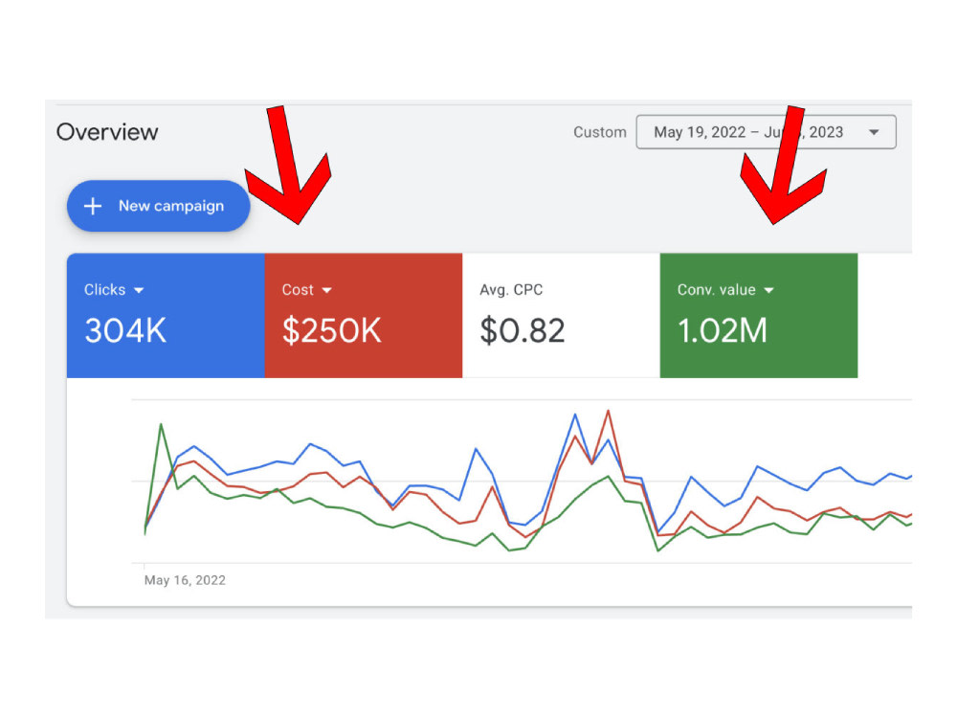The height and width of the screenshot is (718, 957).
Task: Open the Clicks metric dropdown arrow
Action: click(139, 291)
